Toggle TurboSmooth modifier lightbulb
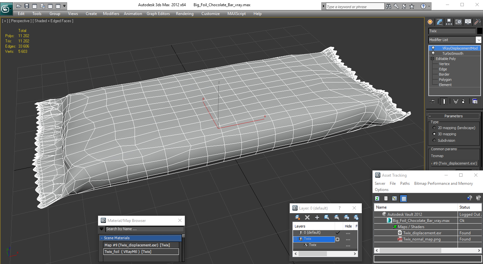The height and width of the screenshot is (264, 483). tap(433, 53)
